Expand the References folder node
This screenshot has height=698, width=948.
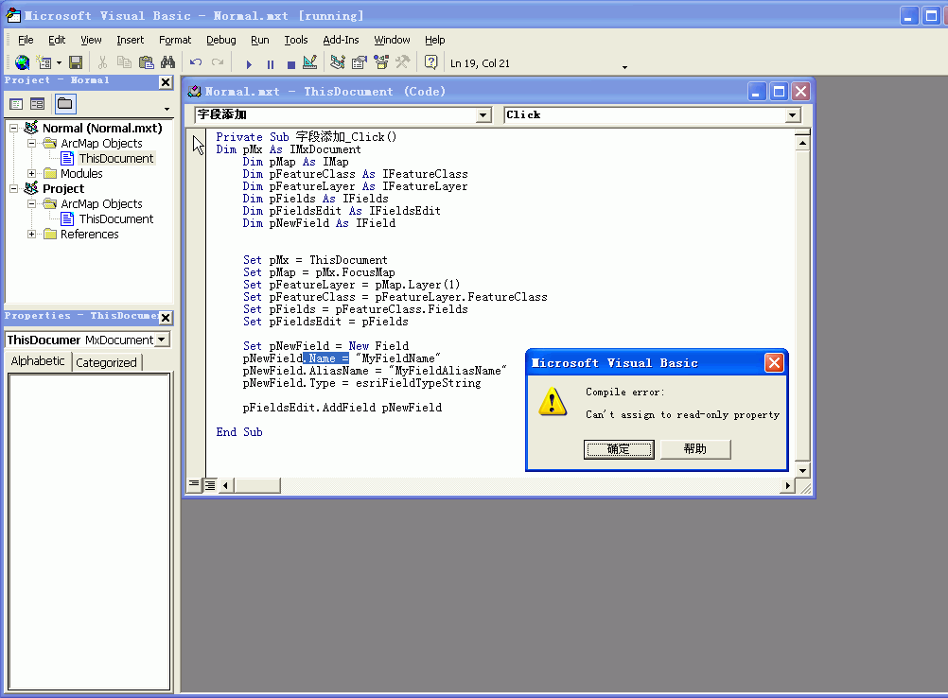coord(31,234)
